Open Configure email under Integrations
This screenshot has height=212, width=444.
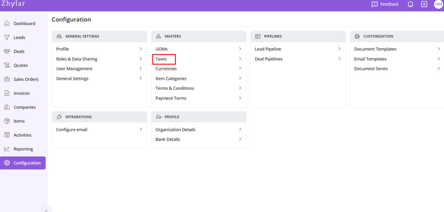click(72, 130)
